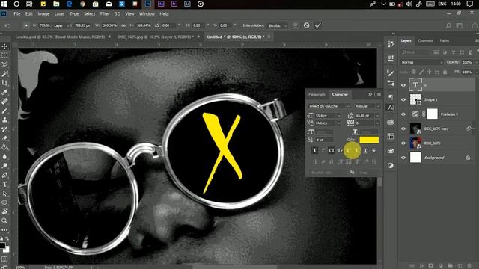Open the font family dropdown
Image resolution: width=479 pixels, height=269 pixels.
tap(347, 106)
